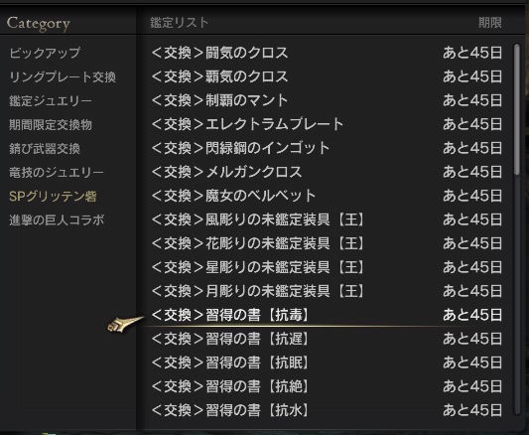Screen dimensions: 529x435
Task: Select <交換>覇気のクロス list item
Action: coord(327,76)
